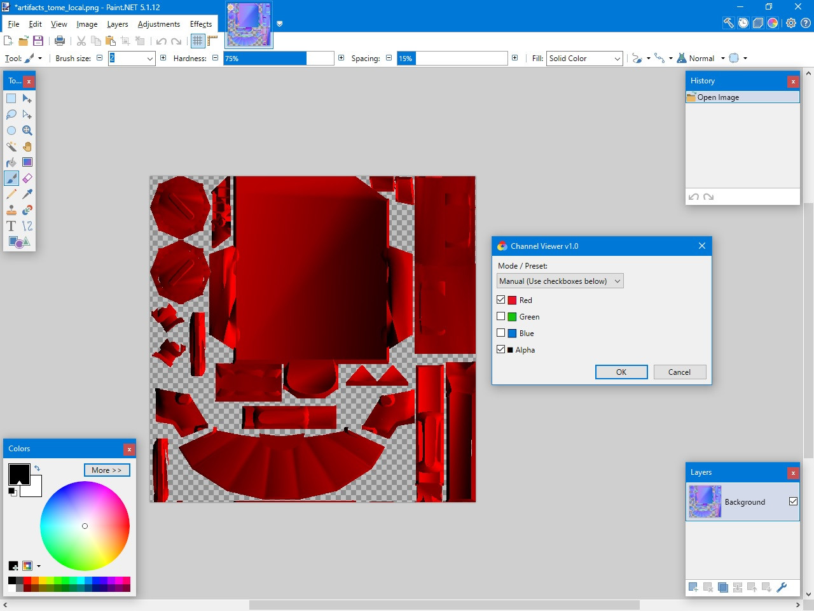Uncheck the Red channel checkbox

tap(501, 300)
